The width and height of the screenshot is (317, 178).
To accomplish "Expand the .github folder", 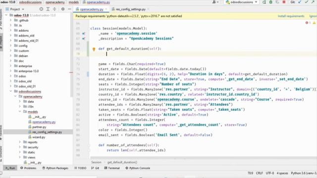I will click(10, 20).
